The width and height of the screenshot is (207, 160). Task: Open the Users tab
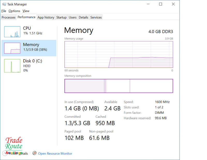(73, 17)
